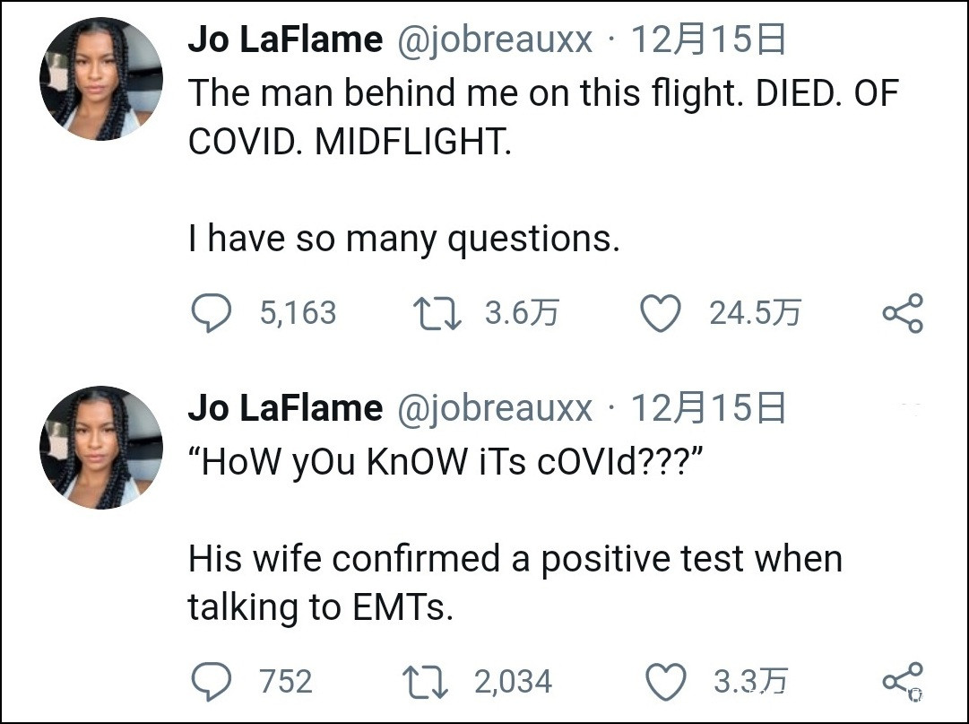Screen dimensions: 969x724
Task: Click the avatar beside the "HoW yOu KnOW" tweet
Action: tap(101, 448)
